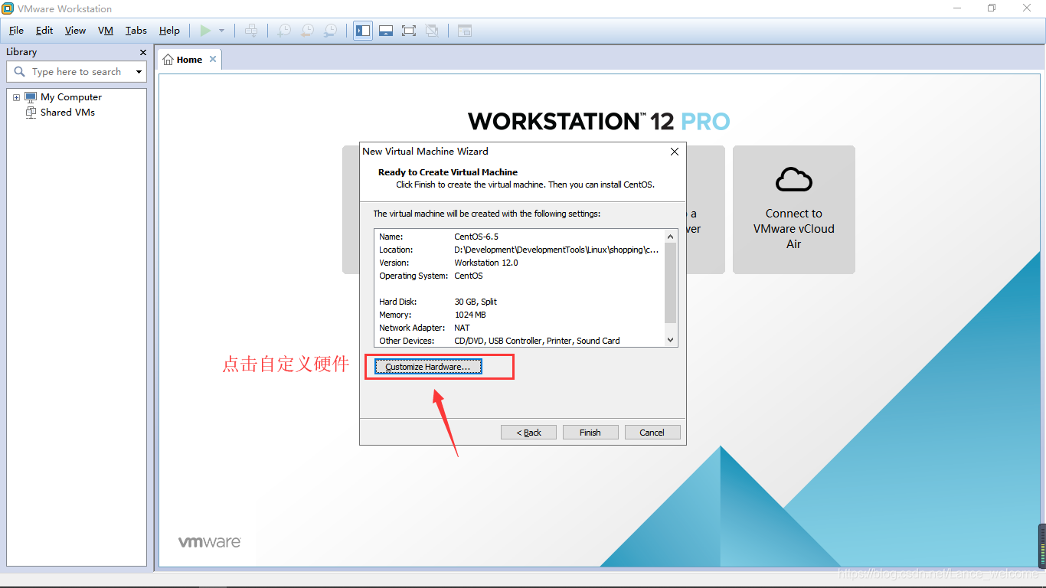Select the Memory 1024 MB row

tap(519, 315)
